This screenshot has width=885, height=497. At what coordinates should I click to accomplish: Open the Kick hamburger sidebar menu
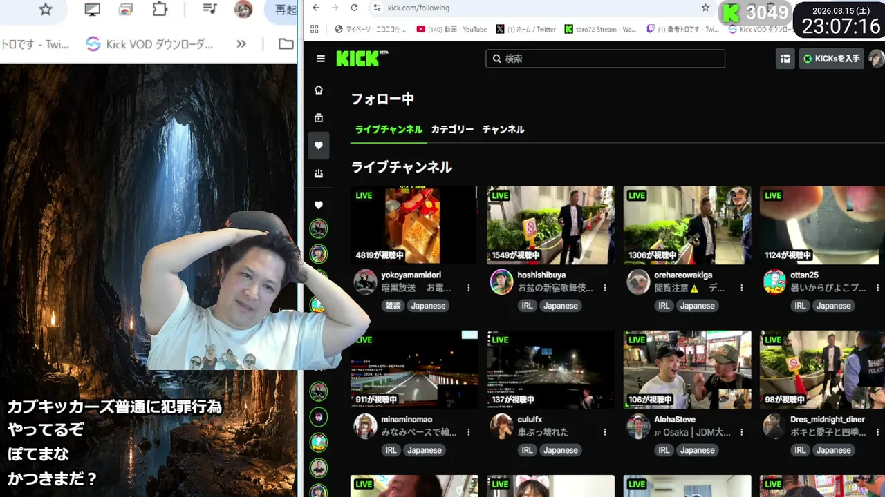point(320,59)
